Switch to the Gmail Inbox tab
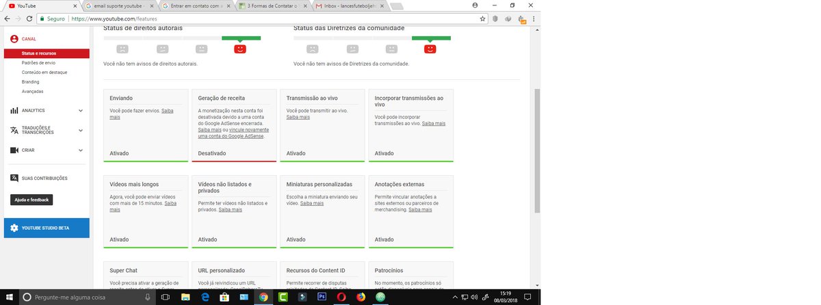 click(x=350, y=5)
